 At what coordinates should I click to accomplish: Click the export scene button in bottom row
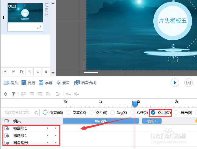point(13,72)
